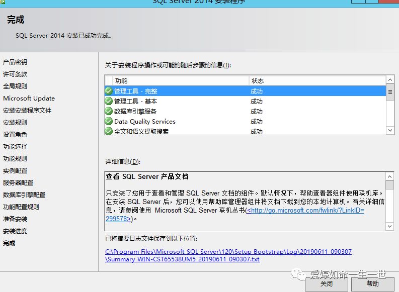This screenshot has width=399, height=292.
Task: Click the 帮助 button
Action: [373, 284]
